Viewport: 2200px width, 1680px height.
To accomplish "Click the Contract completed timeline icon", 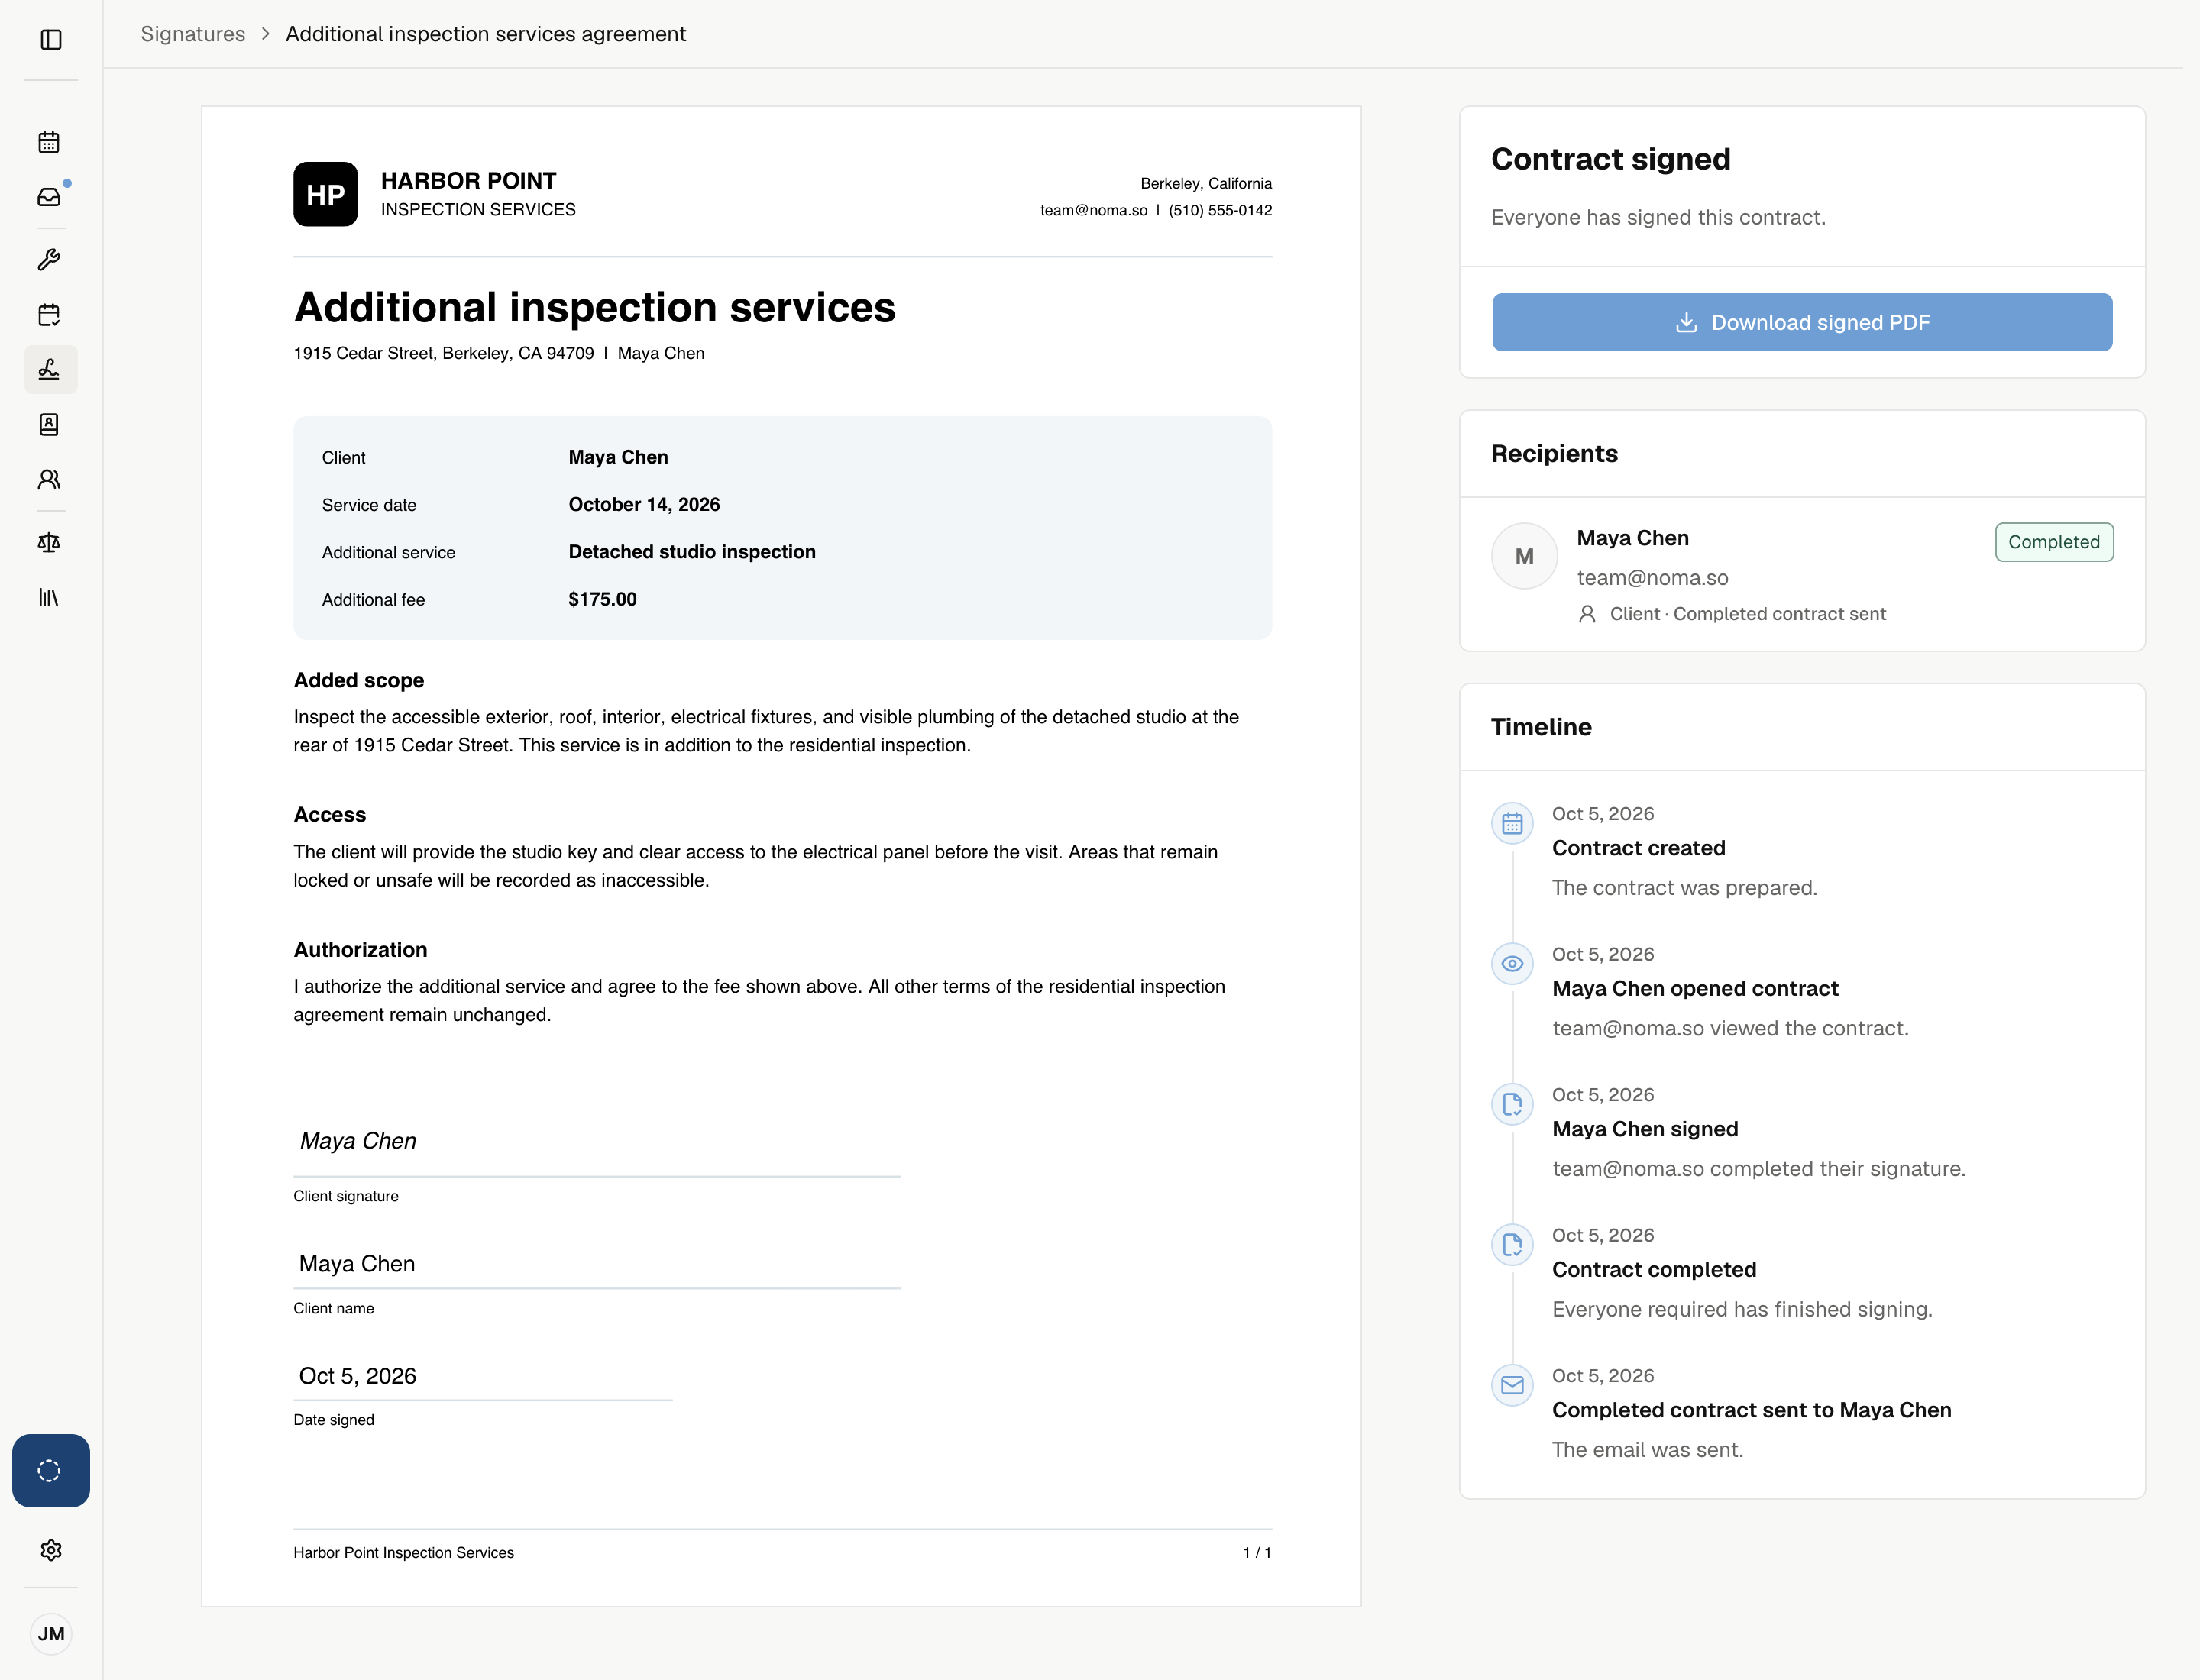I will tap(1512, 1244).
